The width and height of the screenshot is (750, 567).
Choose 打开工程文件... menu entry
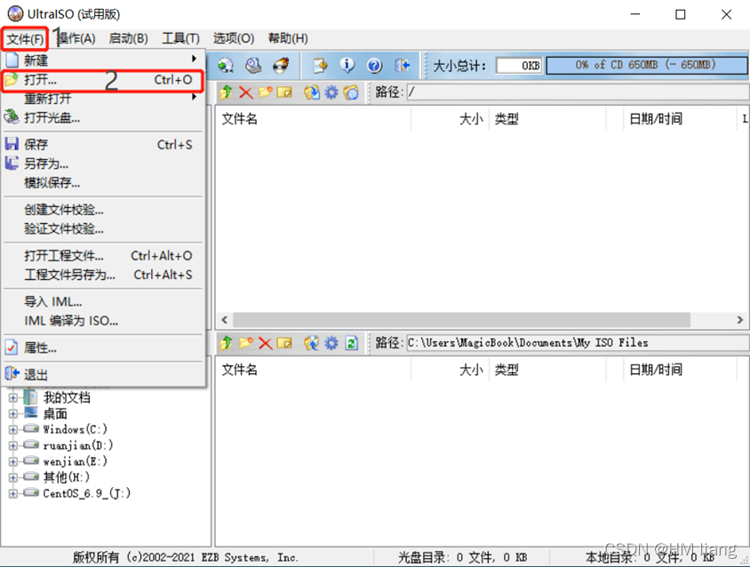pos(103,256)
